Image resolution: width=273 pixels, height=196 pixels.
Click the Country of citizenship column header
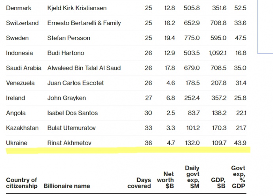(x=22, y=183)
